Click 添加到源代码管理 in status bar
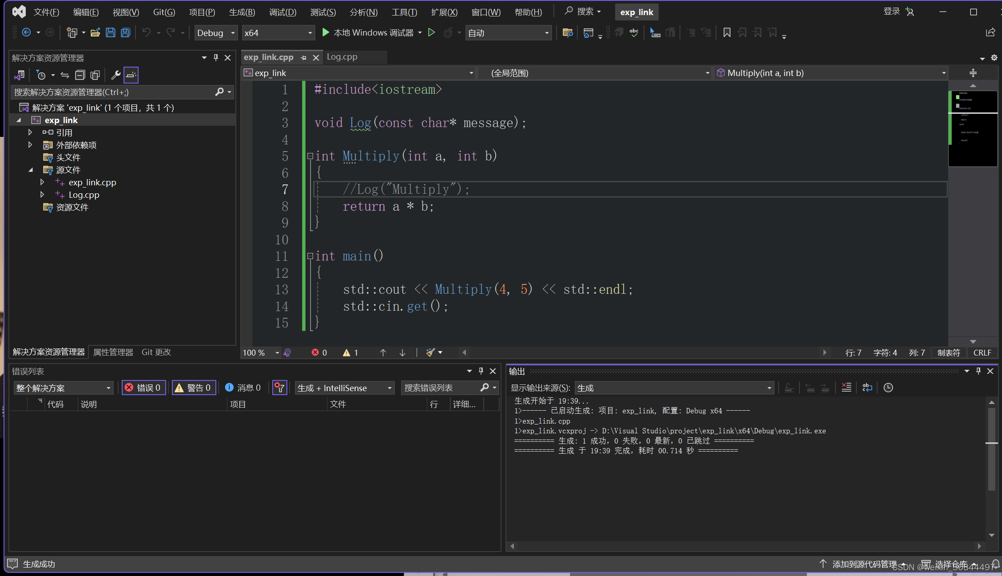This screenshot has width=1002, height=576. 864,564
